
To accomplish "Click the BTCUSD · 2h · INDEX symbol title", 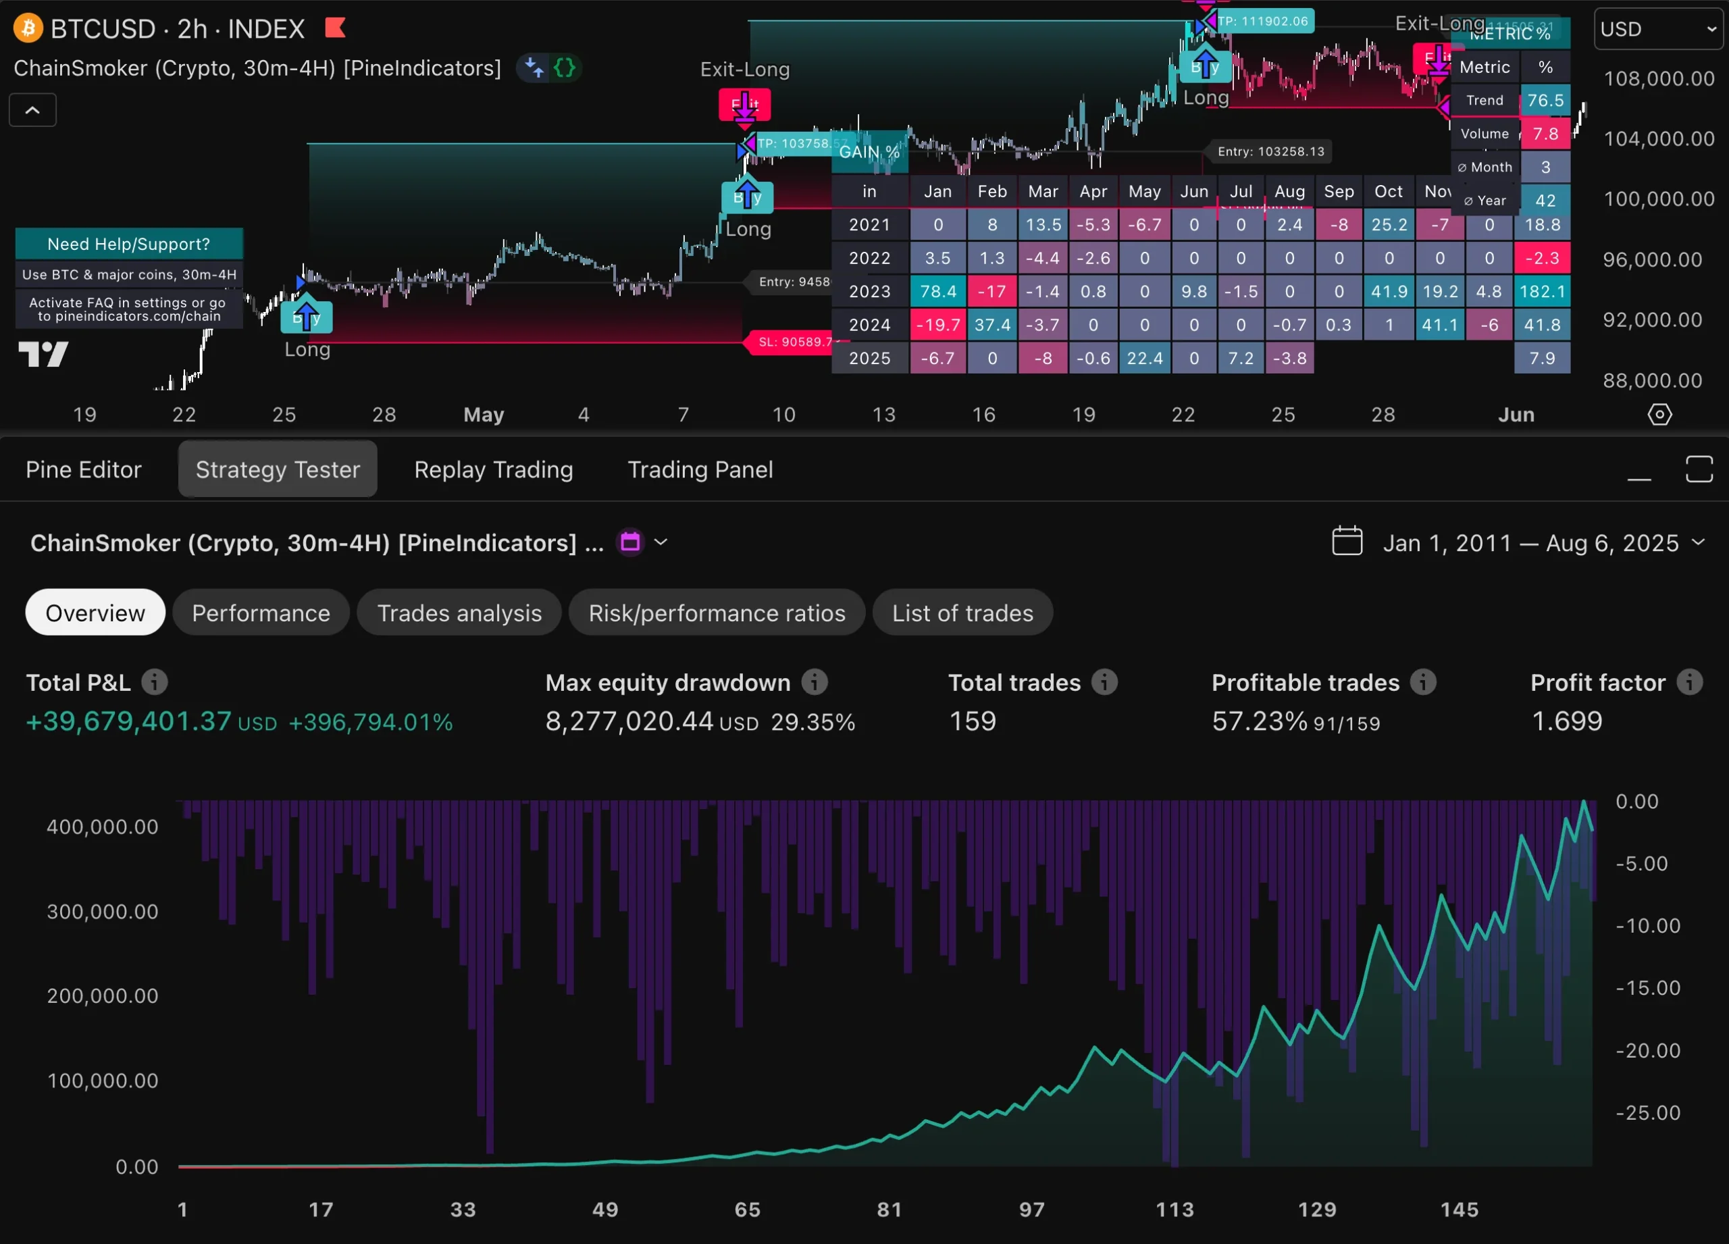I will pyautogui.click(x=178, y=29).
